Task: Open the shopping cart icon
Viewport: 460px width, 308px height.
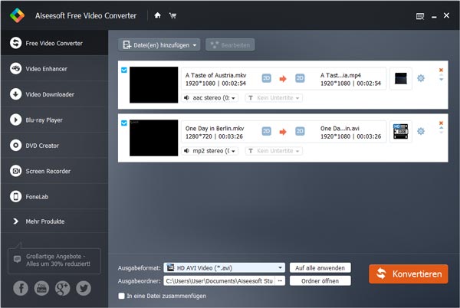Action: 172,14
